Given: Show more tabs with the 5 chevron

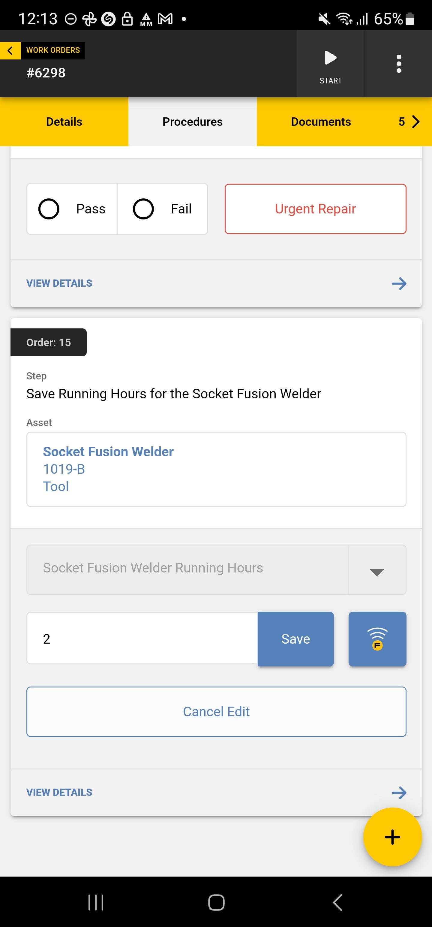Looking at the screenshot, I should pos(409,122).
